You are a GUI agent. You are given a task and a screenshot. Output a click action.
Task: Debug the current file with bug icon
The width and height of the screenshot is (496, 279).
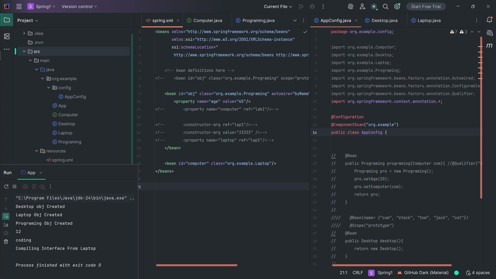[312, 7]
